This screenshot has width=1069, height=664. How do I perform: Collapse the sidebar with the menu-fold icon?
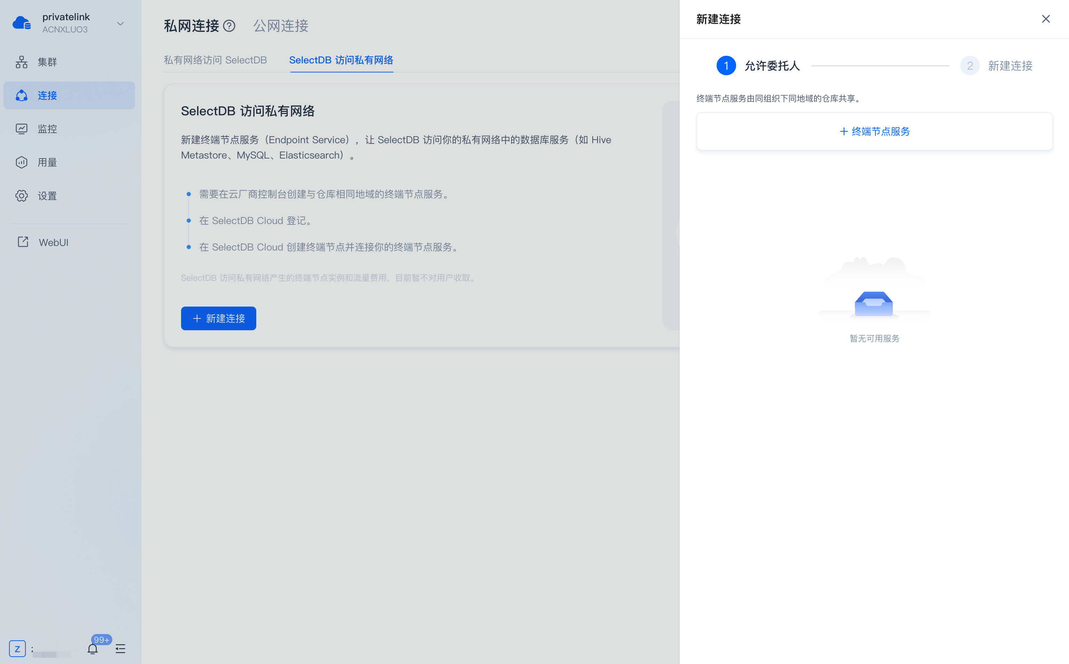coord(120,649)
